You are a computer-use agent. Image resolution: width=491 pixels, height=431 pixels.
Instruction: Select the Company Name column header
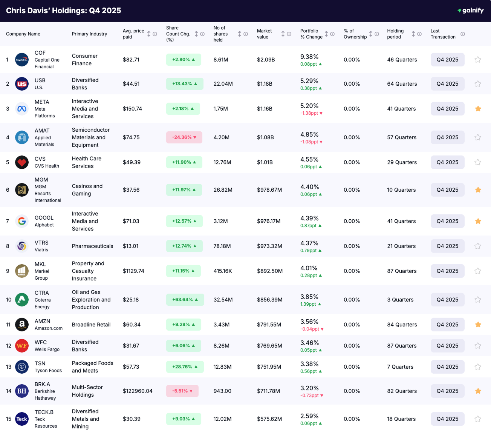pyautogui.click(x=23, y=34)
